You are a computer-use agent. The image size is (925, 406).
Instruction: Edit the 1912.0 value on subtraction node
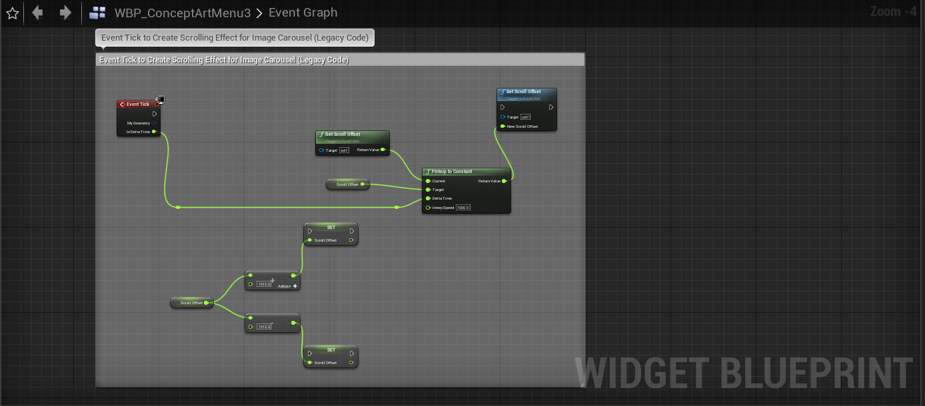point(265,327)
